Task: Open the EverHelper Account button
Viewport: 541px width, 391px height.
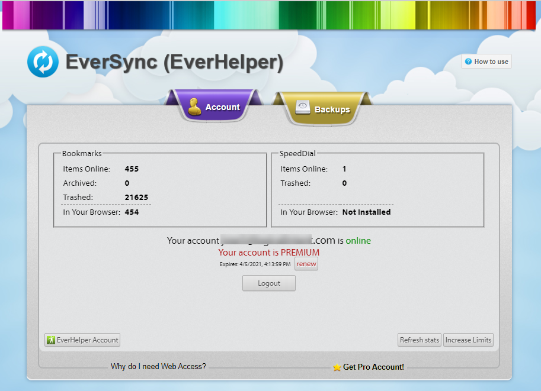Action: click(82, 340)
